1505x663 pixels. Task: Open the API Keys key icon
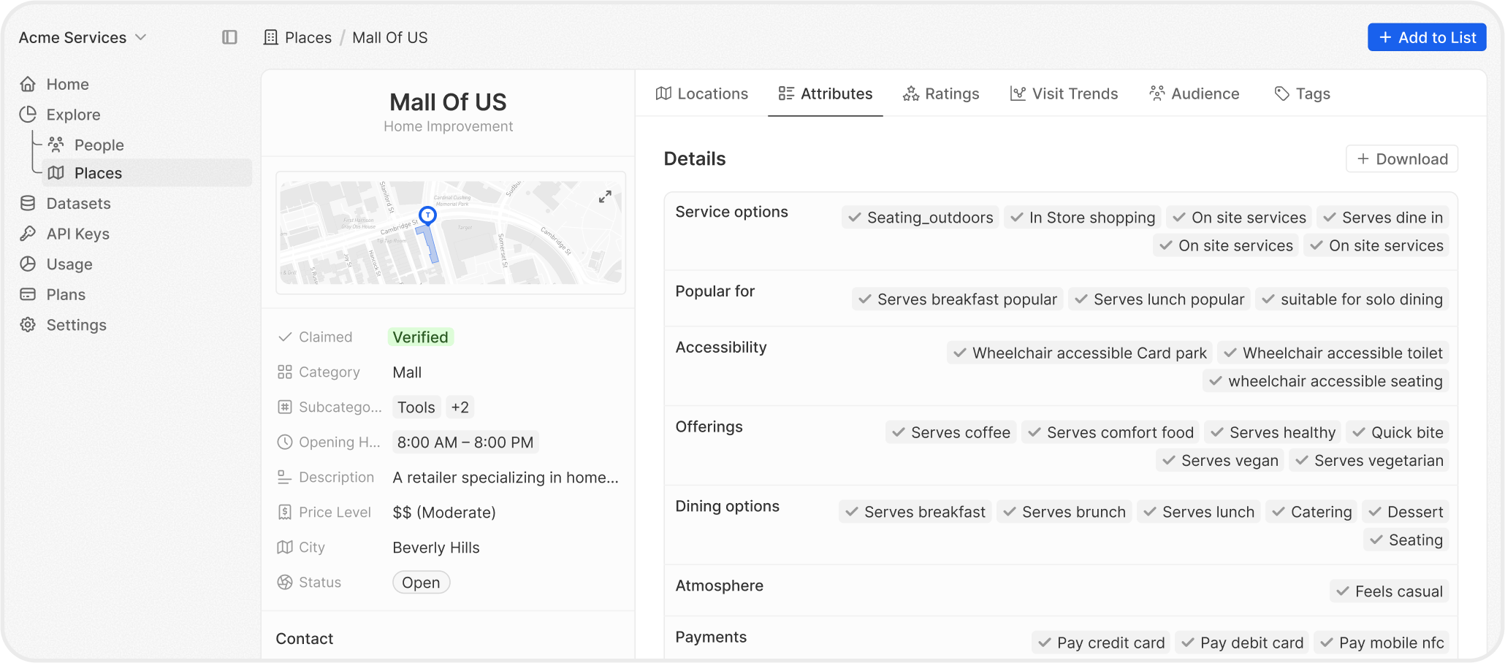(x=28, y=234)
